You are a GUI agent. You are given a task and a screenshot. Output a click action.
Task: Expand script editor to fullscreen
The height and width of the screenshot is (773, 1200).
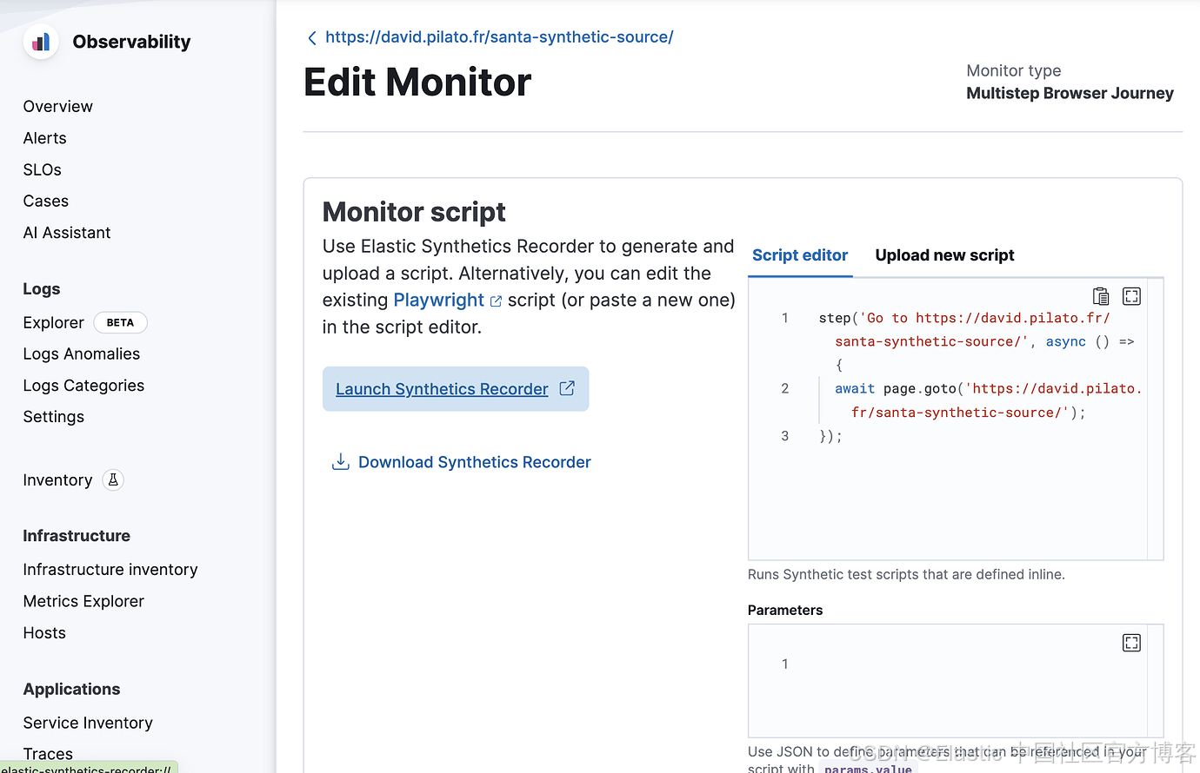[1131, 296]
